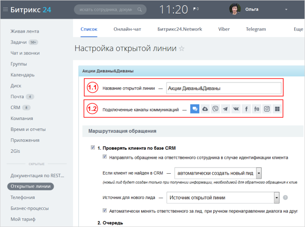This screenshot has width=305, height=227.
Task: Open Если клиент не найден в CRM dropdown
Action: pos(218,173)
